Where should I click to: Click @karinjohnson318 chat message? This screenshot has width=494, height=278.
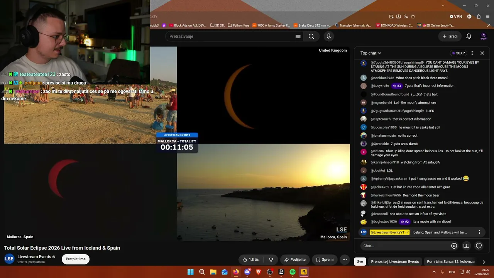click(x=420, y=163)
